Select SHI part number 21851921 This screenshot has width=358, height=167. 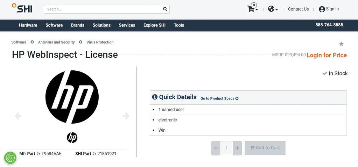[107, 154]
